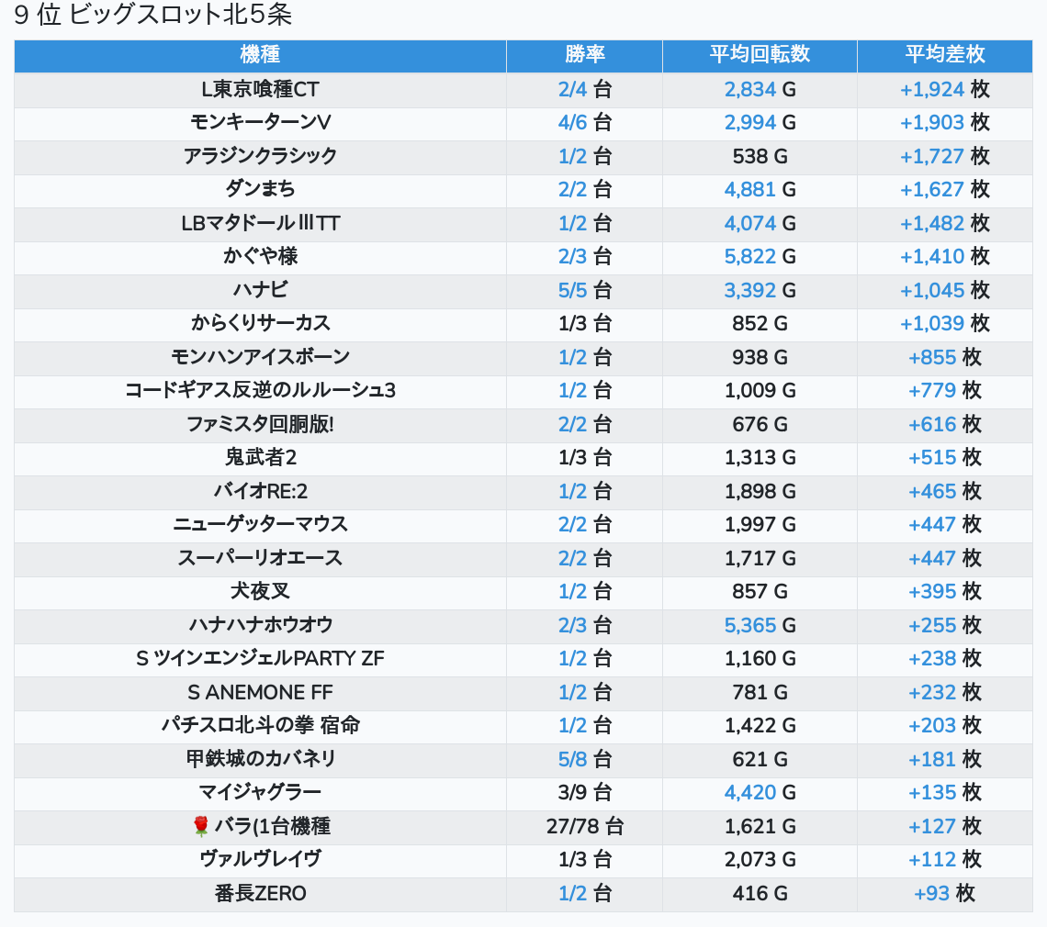
Task: Click the ハナビ machine name
Action: [x=261, y=290]
